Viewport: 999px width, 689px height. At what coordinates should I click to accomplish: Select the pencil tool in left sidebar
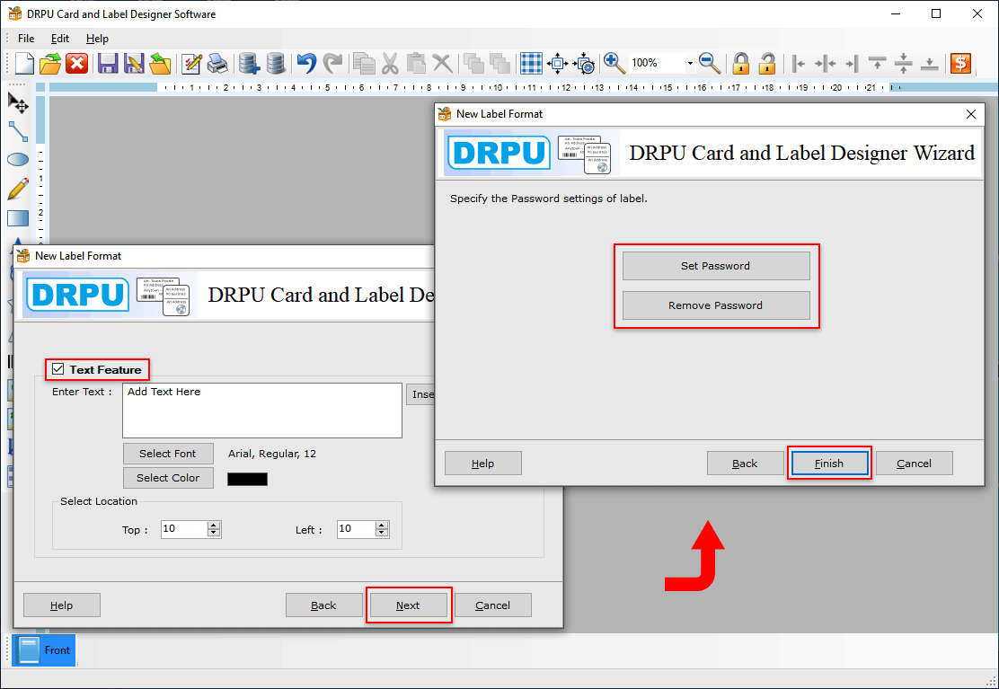tap(18, 189)
